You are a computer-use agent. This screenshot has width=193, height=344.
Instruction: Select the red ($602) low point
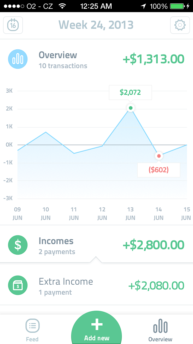(159, 156)
